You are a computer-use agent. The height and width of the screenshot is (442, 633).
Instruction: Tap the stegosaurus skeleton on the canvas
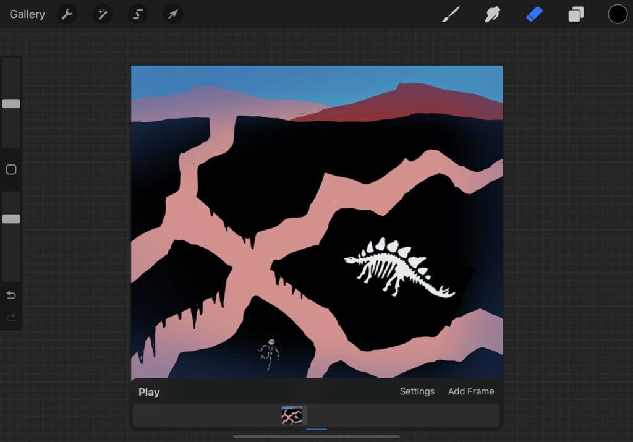[400, 268]
